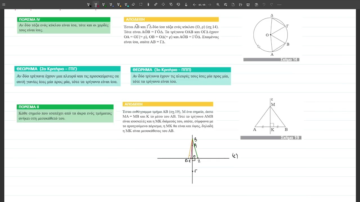The height and width of the screenshot is (202, 360).
Task: Go to previous page arrow
Action: (x=194, y=4)
